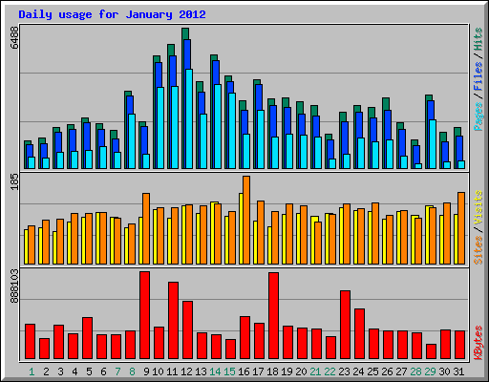489x382 pixels.
Task: Click the "Files" legend label
Action: point(478,76)
